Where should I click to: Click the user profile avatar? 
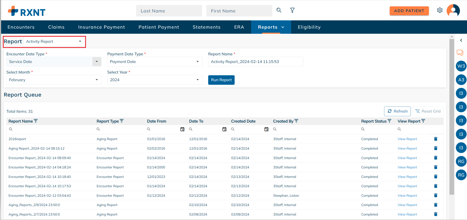coord(453,11)
